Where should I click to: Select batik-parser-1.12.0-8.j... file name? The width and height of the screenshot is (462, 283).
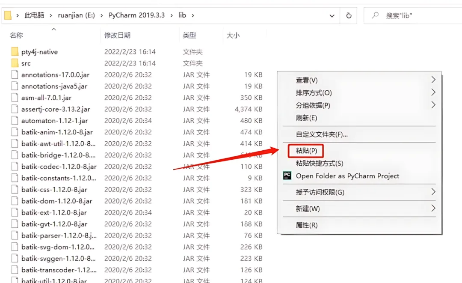59,235
